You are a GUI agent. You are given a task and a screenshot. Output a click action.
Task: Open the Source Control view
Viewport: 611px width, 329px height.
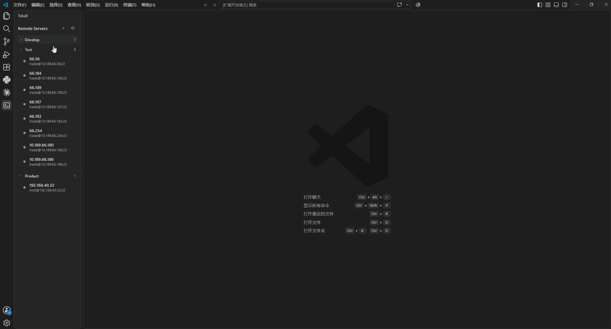coord(6,41)
